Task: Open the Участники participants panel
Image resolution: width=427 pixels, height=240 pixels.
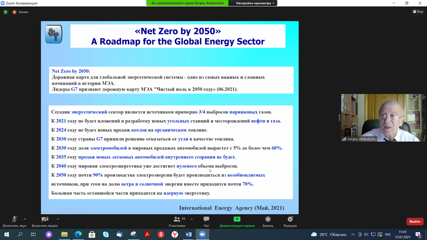Action: tap(177, 221)
